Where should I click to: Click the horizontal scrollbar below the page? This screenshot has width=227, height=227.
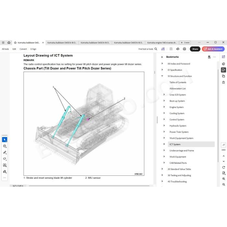click(89, 185)
